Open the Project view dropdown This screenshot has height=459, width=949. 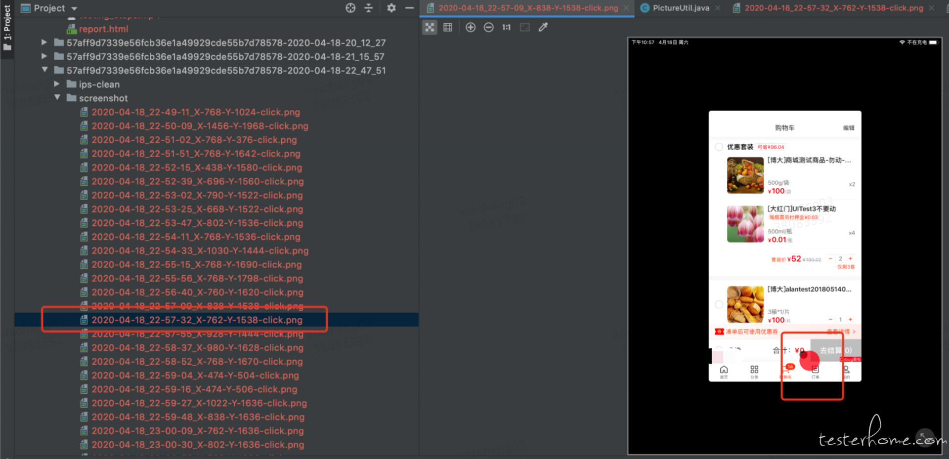75,8
